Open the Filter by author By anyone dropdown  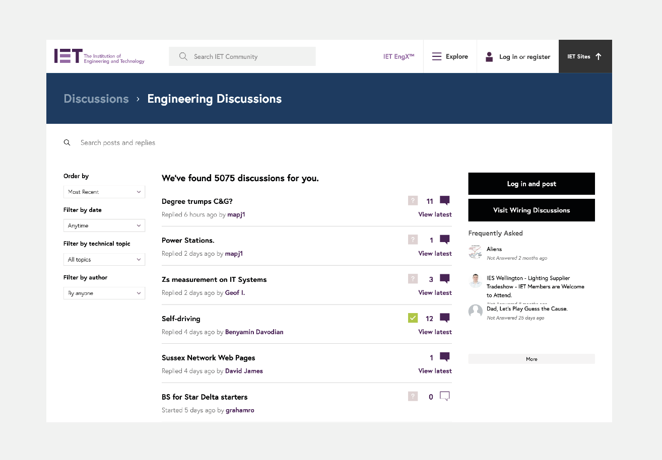(104, 293)
